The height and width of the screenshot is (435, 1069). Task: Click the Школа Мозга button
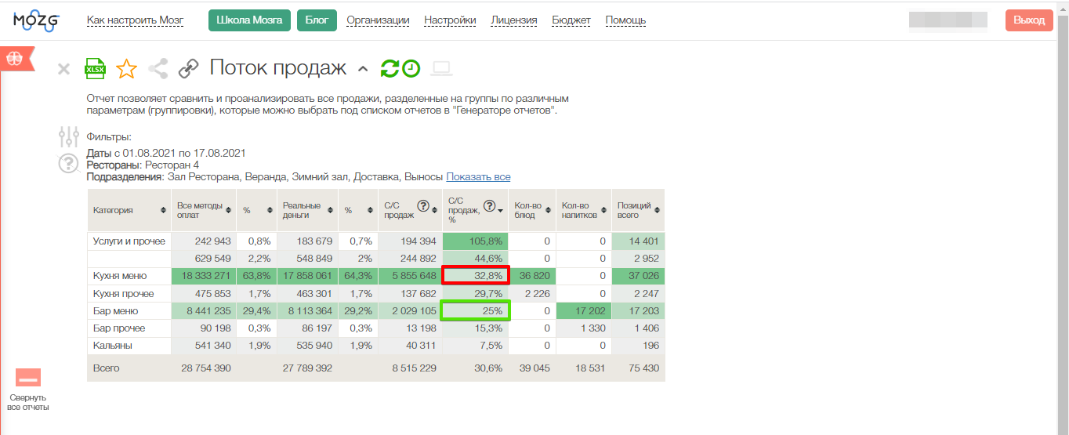249,20
